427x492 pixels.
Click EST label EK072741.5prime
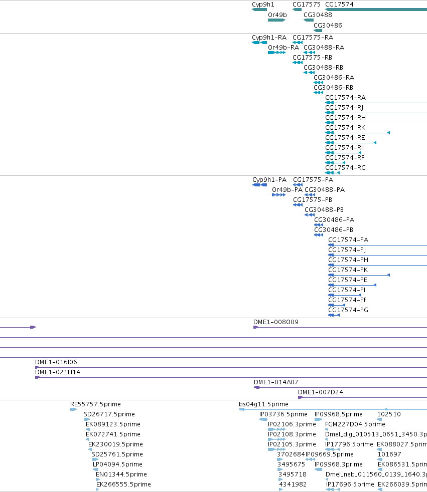(x=113, y=434)
